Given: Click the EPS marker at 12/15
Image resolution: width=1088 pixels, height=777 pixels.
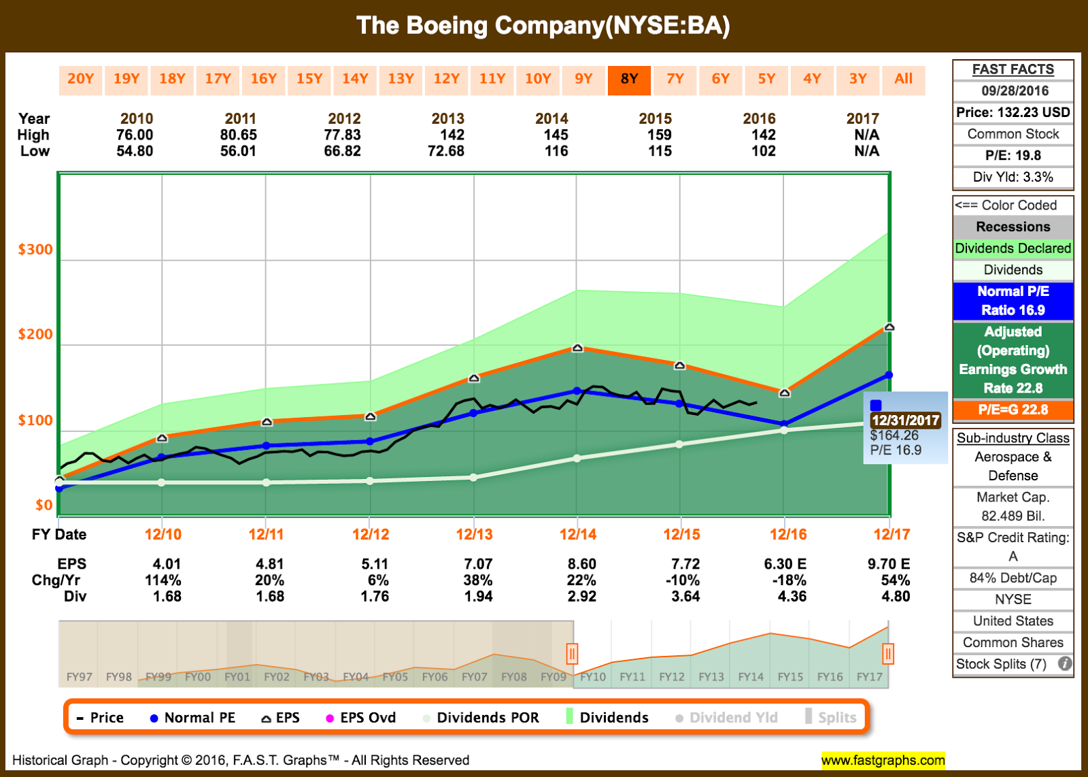Looking at the screenshot, I should coord(680,365).
